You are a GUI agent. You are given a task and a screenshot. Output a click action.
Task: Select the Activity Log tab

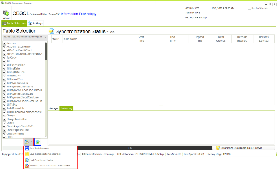[66, 108]
